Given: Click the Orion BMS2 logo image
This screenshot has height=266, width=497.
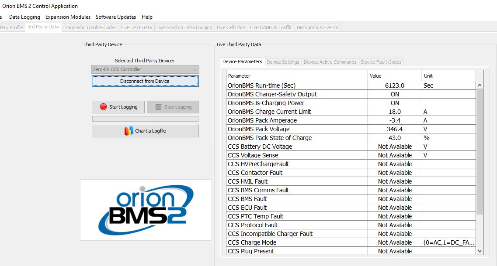Looking at the screenshot, I should click(x=146, y=210).
